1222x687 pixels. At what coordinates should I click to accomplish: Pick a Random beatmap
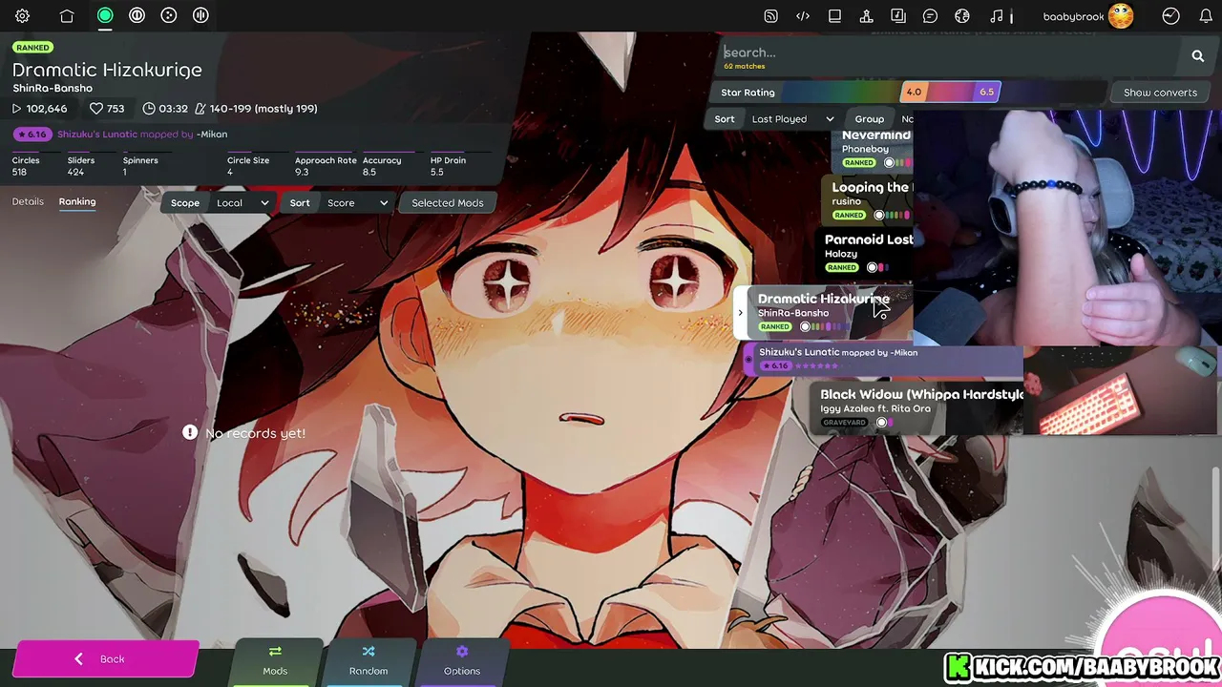tap(369, 661)
